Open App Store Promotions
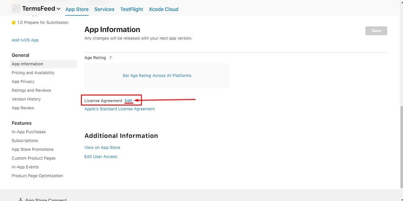403x201 pixels. 32,149
